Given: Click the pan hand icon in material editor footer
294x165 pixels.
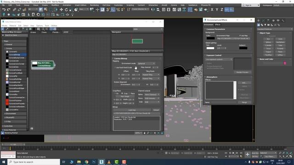Looking at the screenshot, I should 144,133.
